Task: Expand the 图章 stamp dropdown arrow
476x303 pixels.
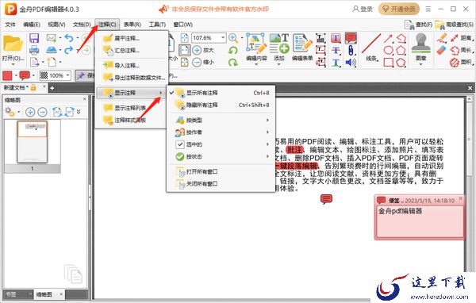Action: point(420,64)
